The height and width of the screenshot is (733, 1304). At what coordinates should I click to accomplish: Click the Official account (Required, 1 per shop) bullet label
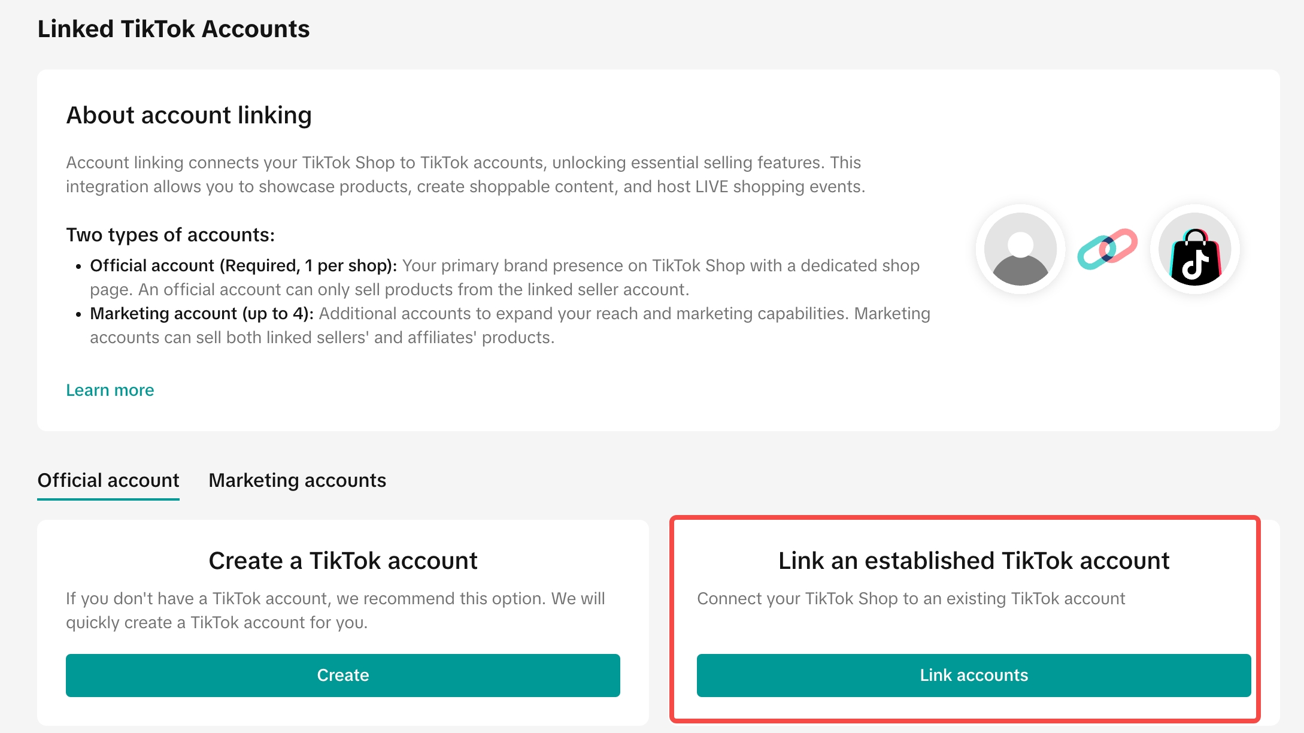coord(243,265)
